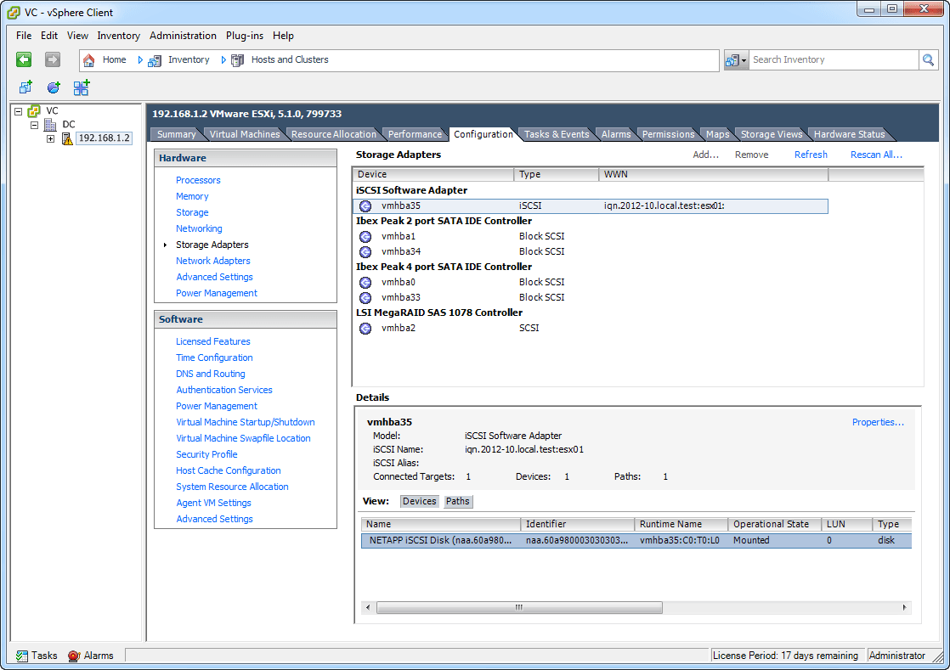Click the horizontal scrollbar thumb in Details
This screenshot has height=670, width=950.
coord(519,608)
